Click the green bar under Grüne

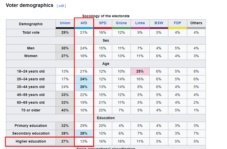[121, 28]
